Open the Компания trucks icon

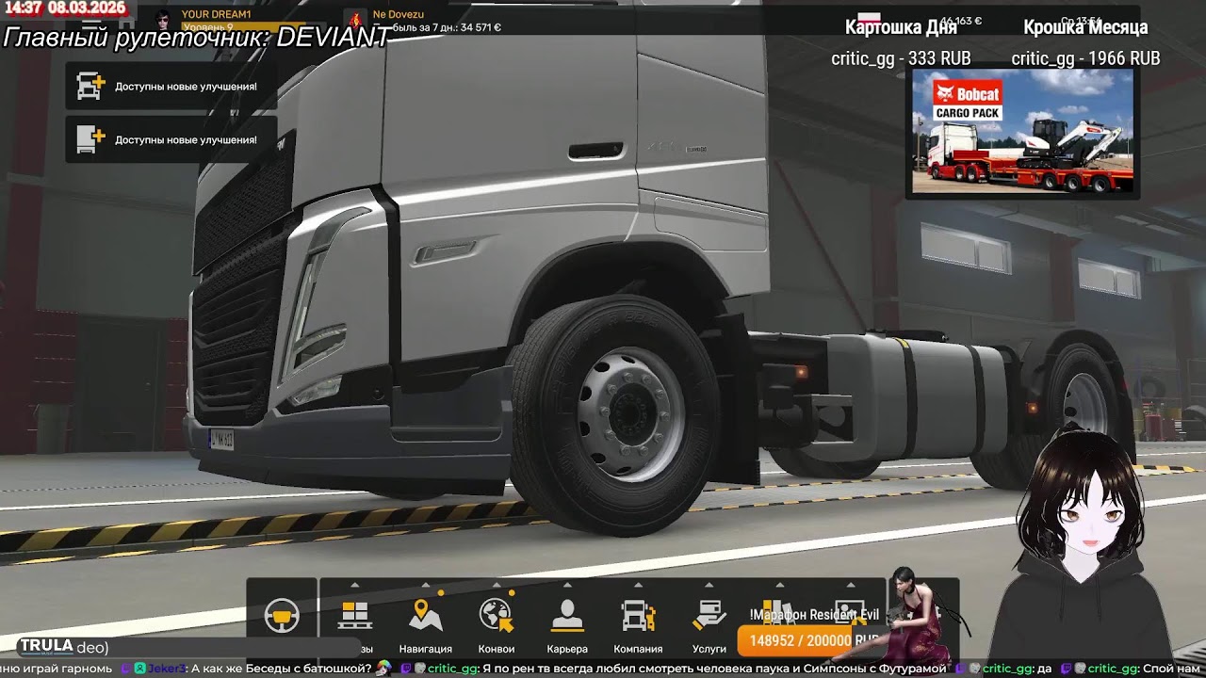(x=638, y=616)
